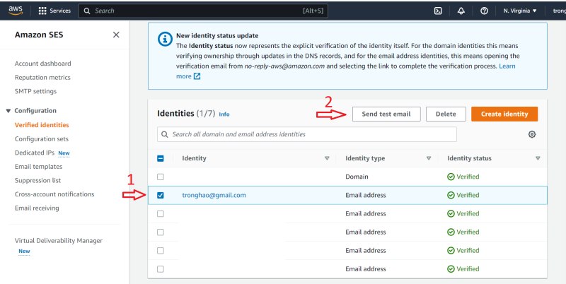
Task: Click Email address cell for tronghao@gmail.com
Action: click(x=366, y=196)
